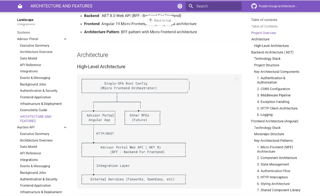Viewport: 320px width, 196px height.
Task: Jump to Technology Stack under Frontend Architecture
Action: coord(267,128)
